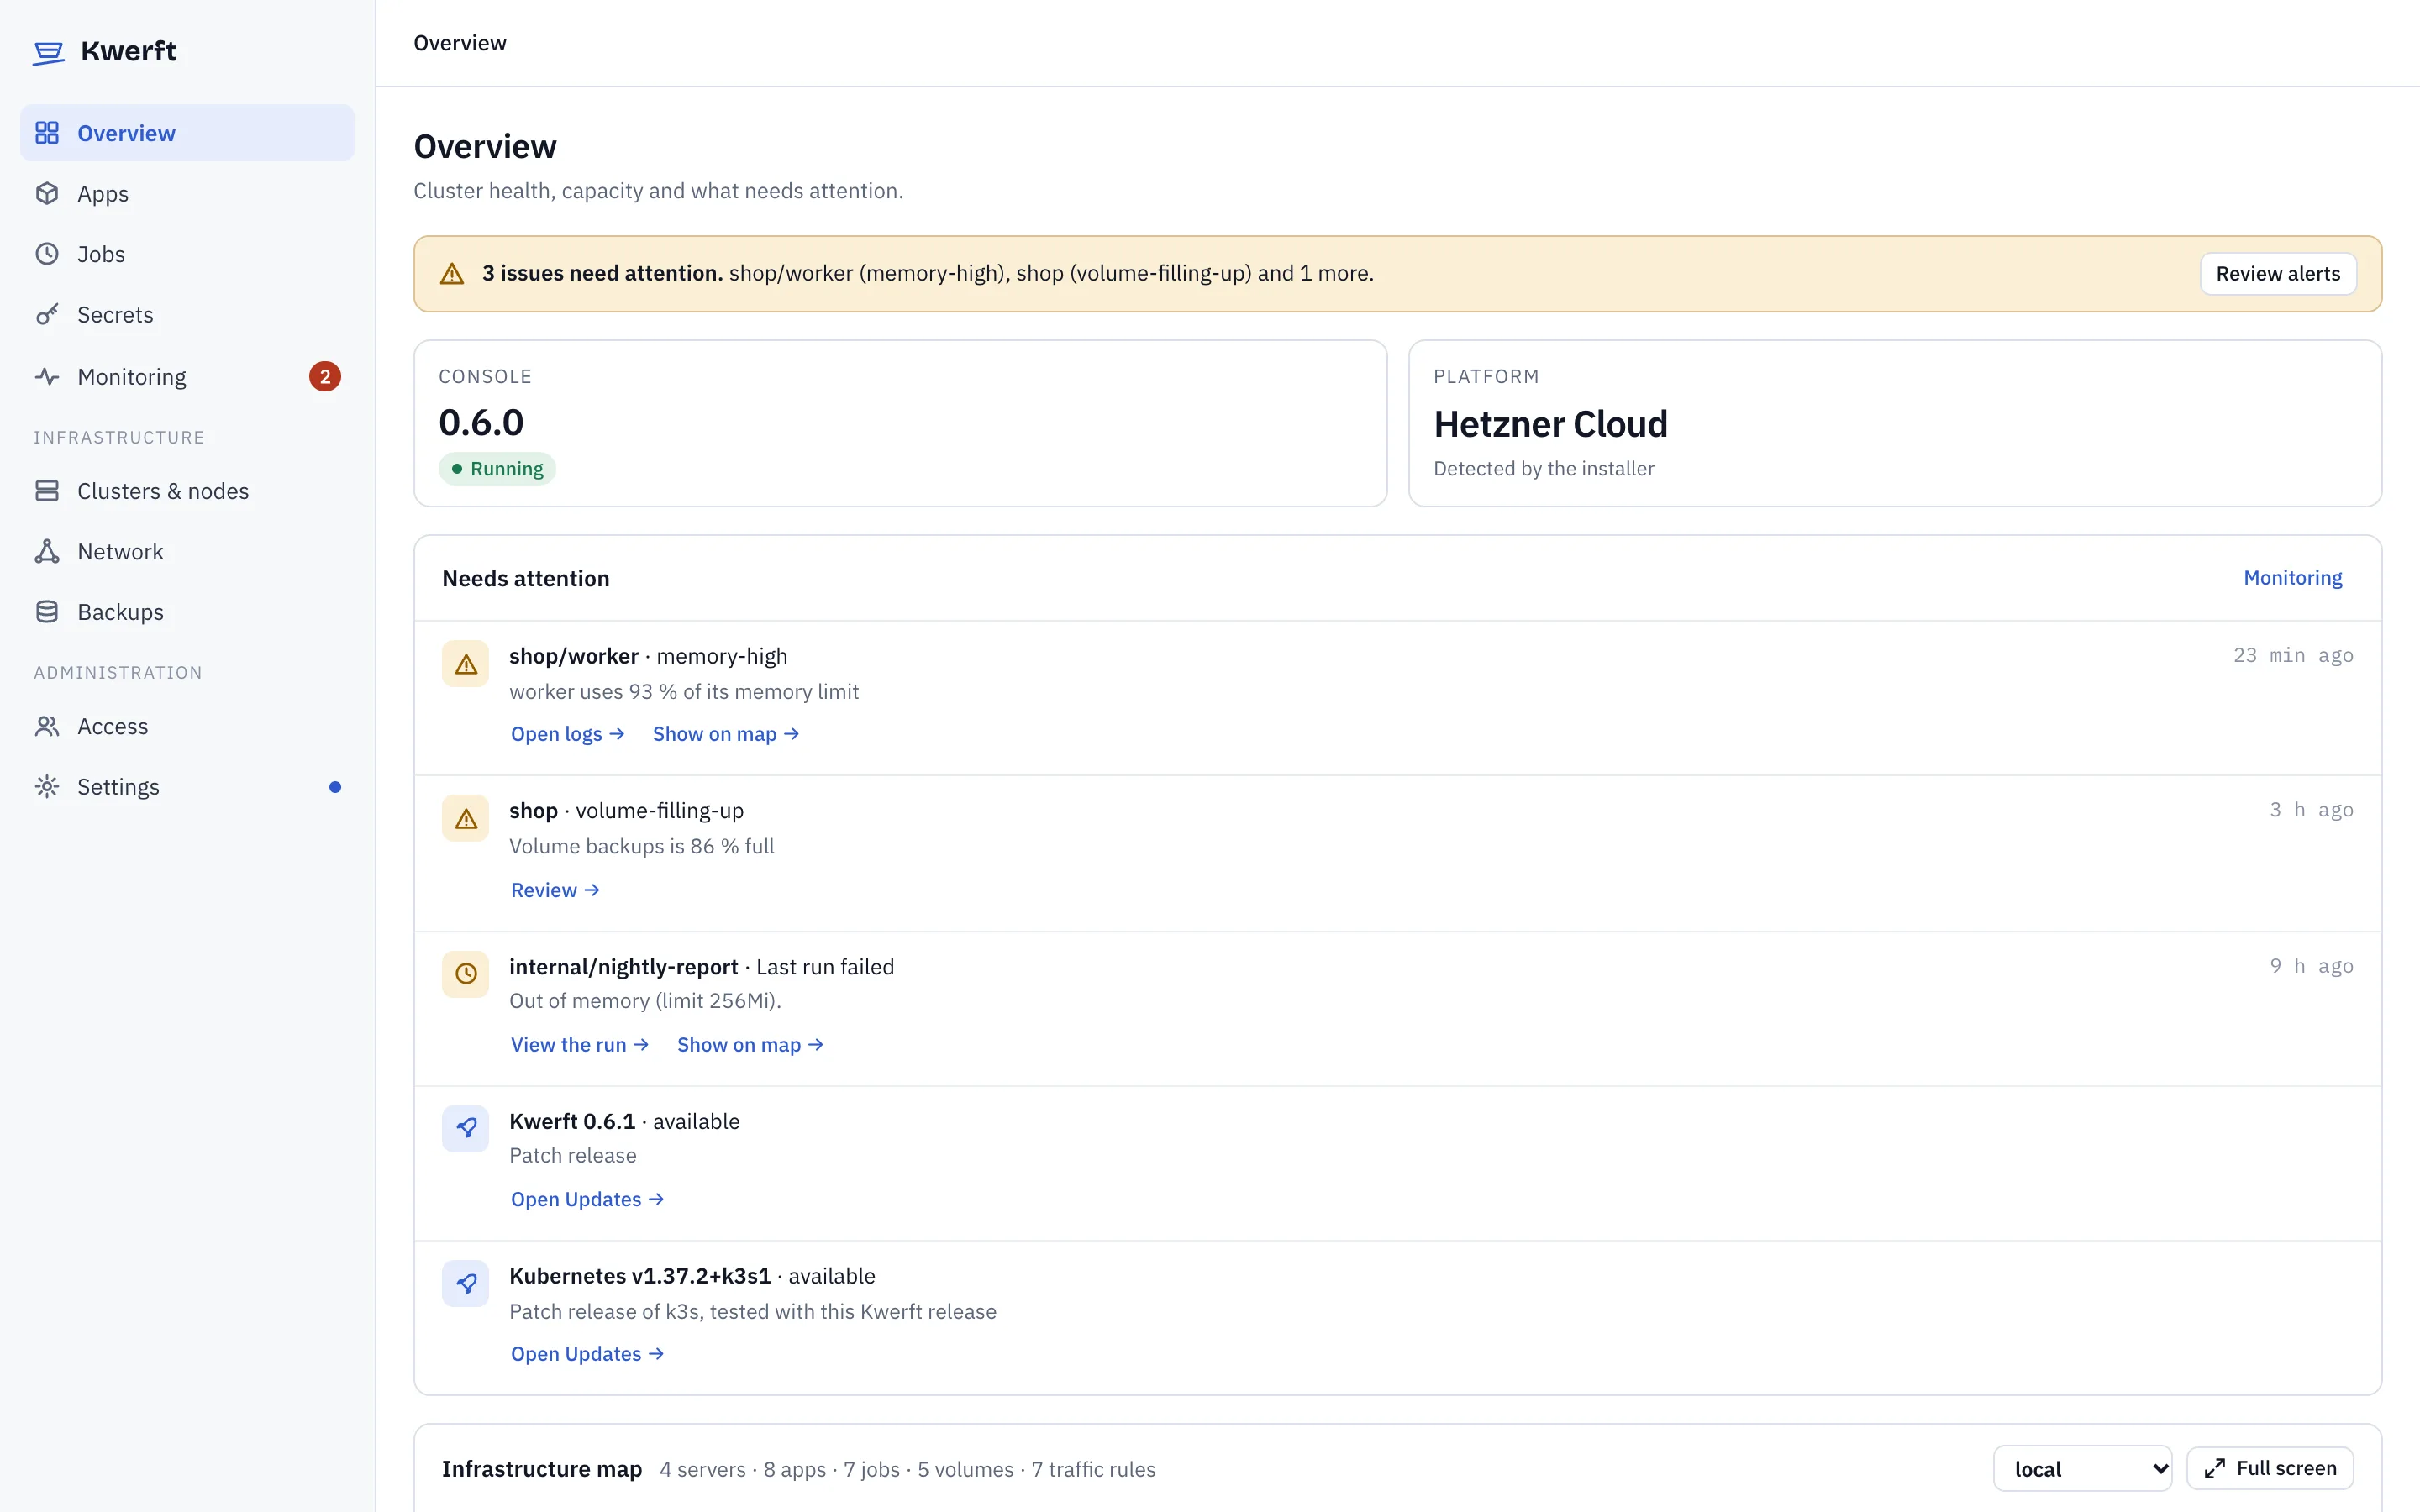Click the Kwerft logo icon
This screenshot has height=1512, width=2420.
pos(48,52)
